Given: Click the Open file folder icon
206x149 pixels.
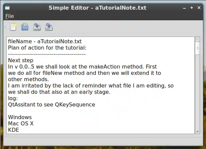Looking at the screenshot, I should click(x=25, y=27).
